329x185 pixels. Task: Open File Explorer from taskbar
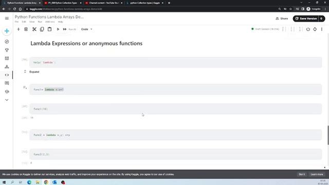38,182
